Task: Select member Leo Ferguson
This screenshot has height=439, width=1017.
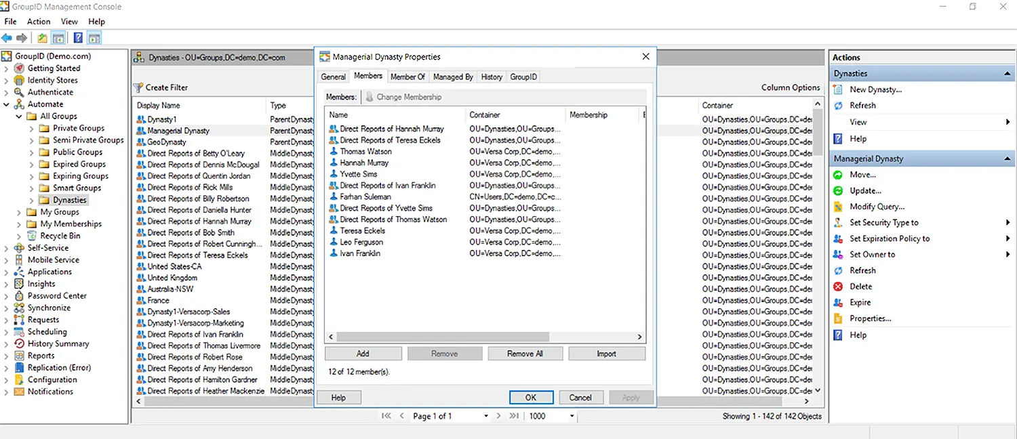Action: coord(361,243)
